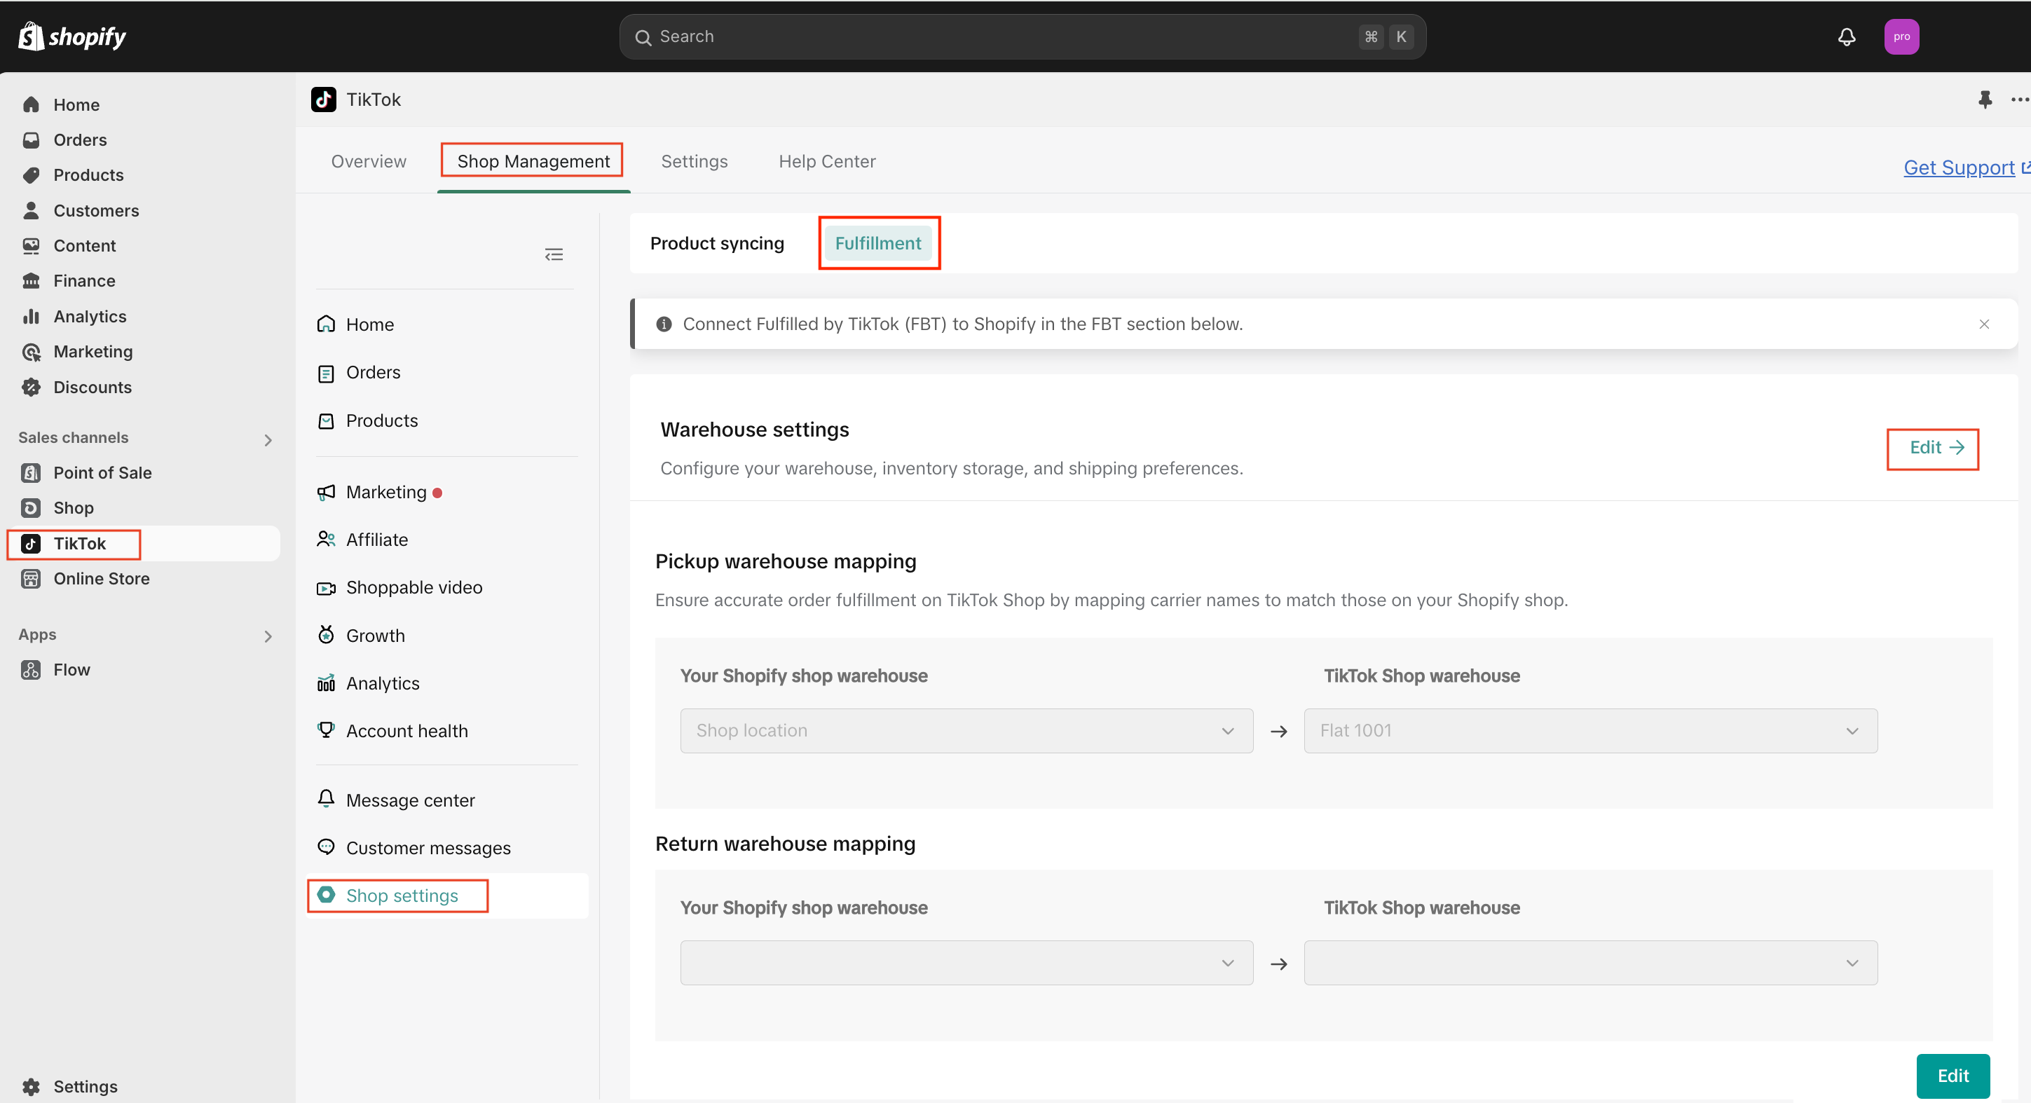The height and width of the screenshot is (1103, 2031).
Task: Select the Product syncing tab
Action: coord(717,244)
